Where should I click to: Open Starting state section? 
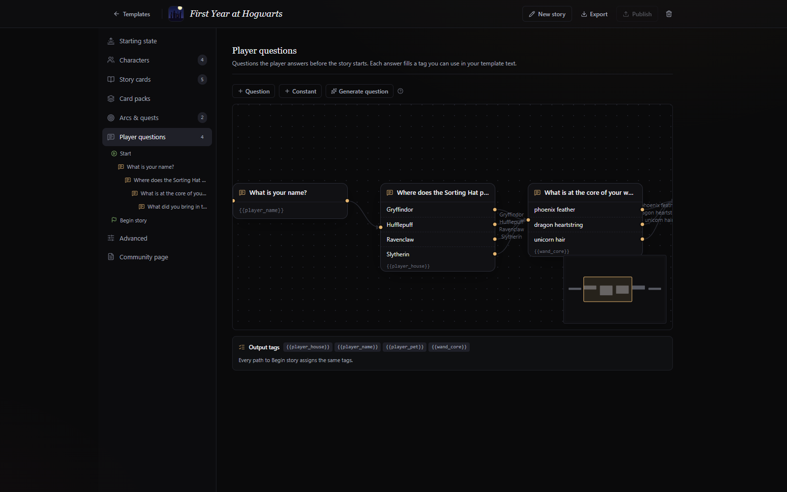coord(157,41)
